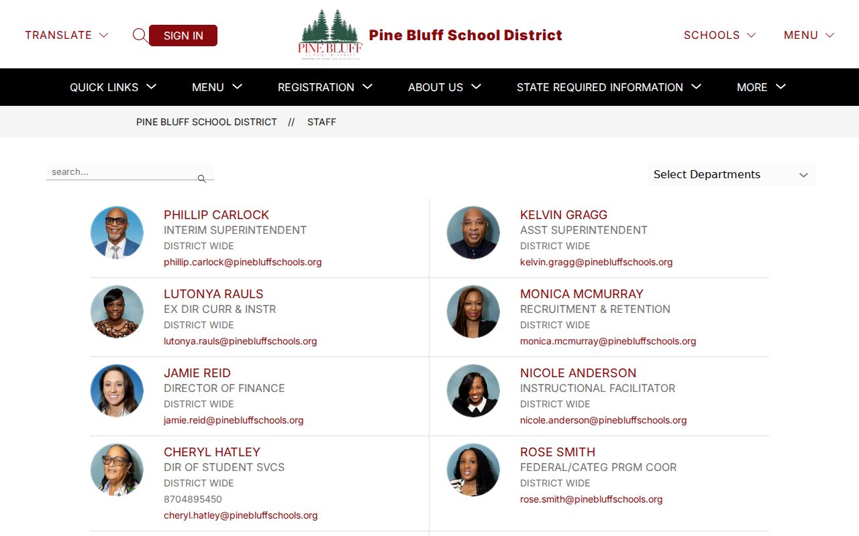Click the EX DIR CURR & INSTR title text
Viewport: 859px width, 536px height.
[220, 309]
